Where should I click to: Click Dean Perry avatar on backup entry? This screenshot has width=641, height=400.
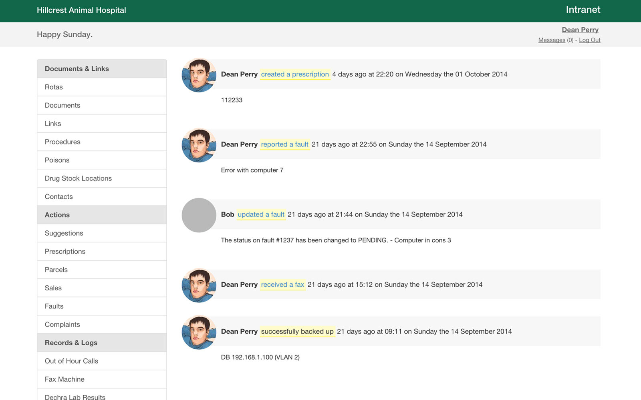tap(199, 332)
